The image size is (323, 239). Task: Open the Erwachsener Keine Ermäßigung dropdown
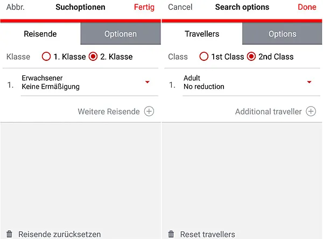point(147,82)
